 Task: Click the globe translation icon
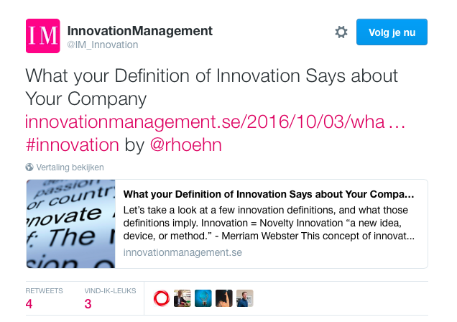tap(29, 167)
